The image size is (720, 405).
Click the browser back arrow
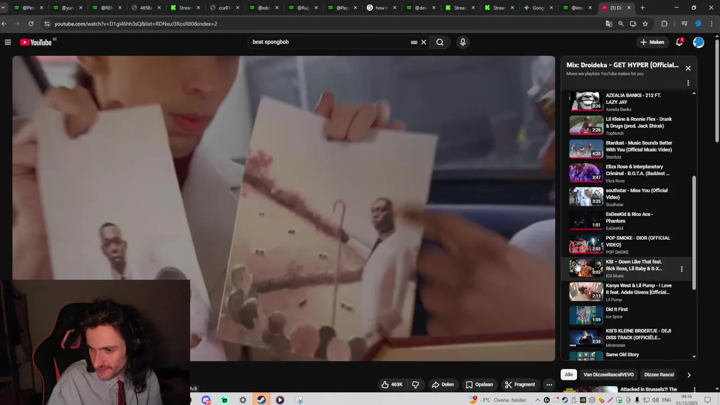coord(4,24)
